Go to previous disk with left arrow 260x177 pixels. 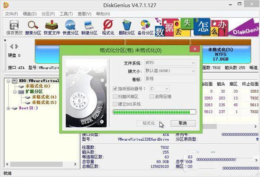click(x=11, y=47)
